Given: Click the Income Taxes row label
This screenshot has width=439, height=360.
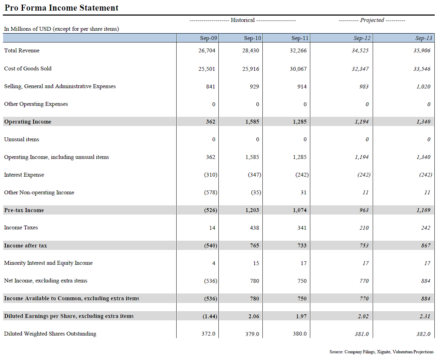Looking at the screenshot, I should point(21,228).
